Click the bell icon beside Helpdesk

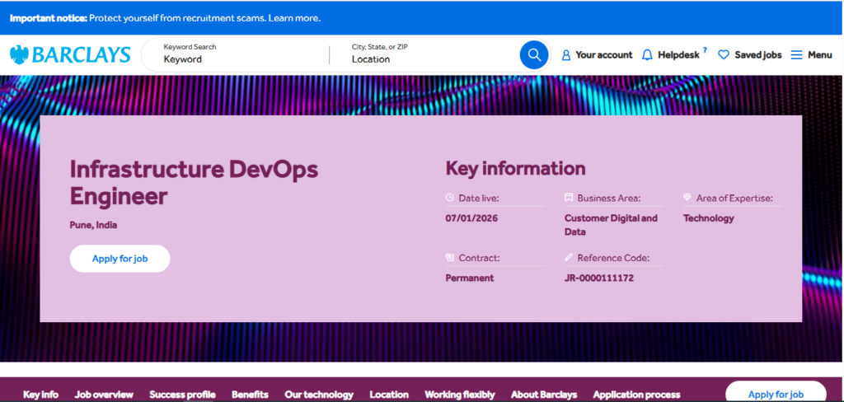click(648, 55)
